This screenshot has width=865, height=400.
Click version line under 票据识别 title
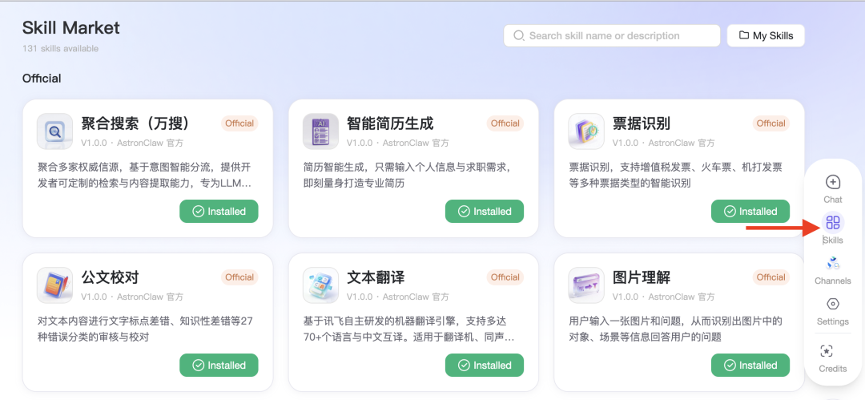point(664,143)
